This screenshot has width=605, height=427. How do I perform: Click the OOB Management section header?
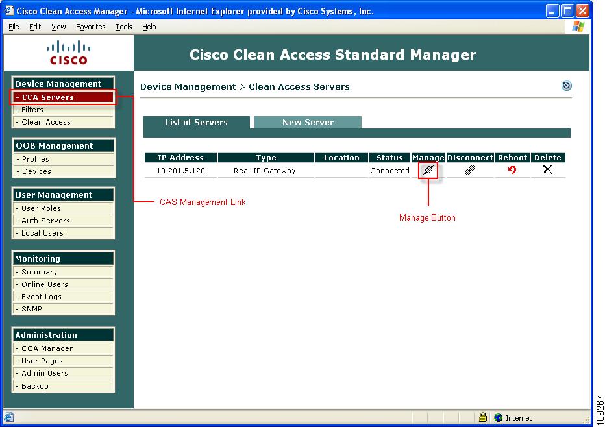63,145
